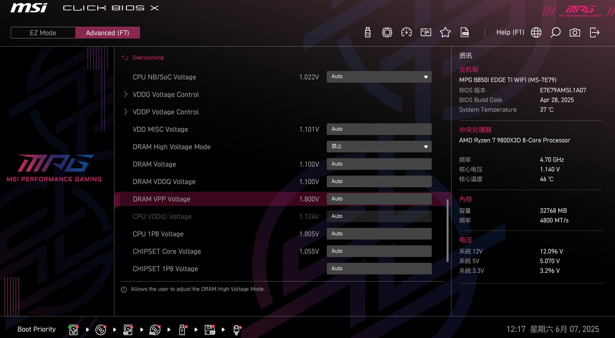Open the search magnifier icon
The height and width of the screenshot is (338, 615).
click(x=556, y=32)
